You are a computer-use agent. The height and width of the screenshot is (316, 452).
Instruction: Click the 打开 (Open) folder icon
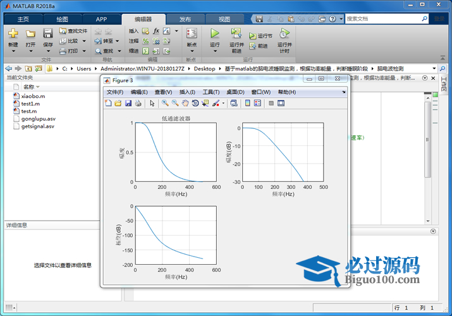click(x=30, y=33)
